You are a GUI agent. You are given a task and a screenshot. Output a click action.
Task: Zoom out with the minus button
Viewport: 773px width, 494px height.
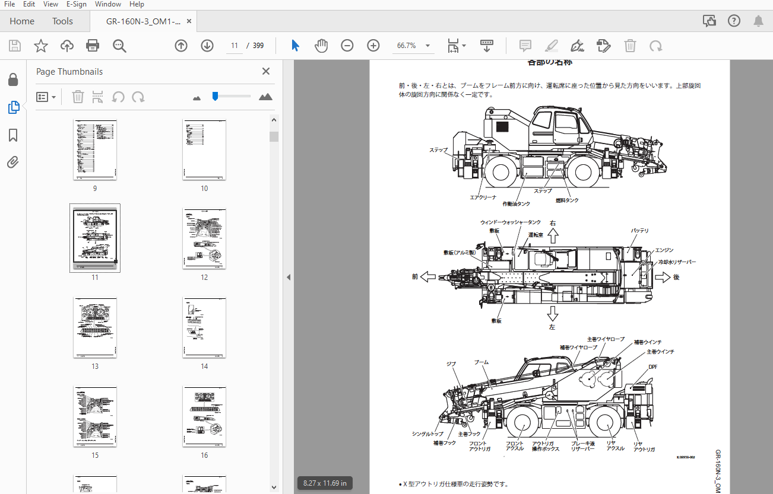click(347, 46)
